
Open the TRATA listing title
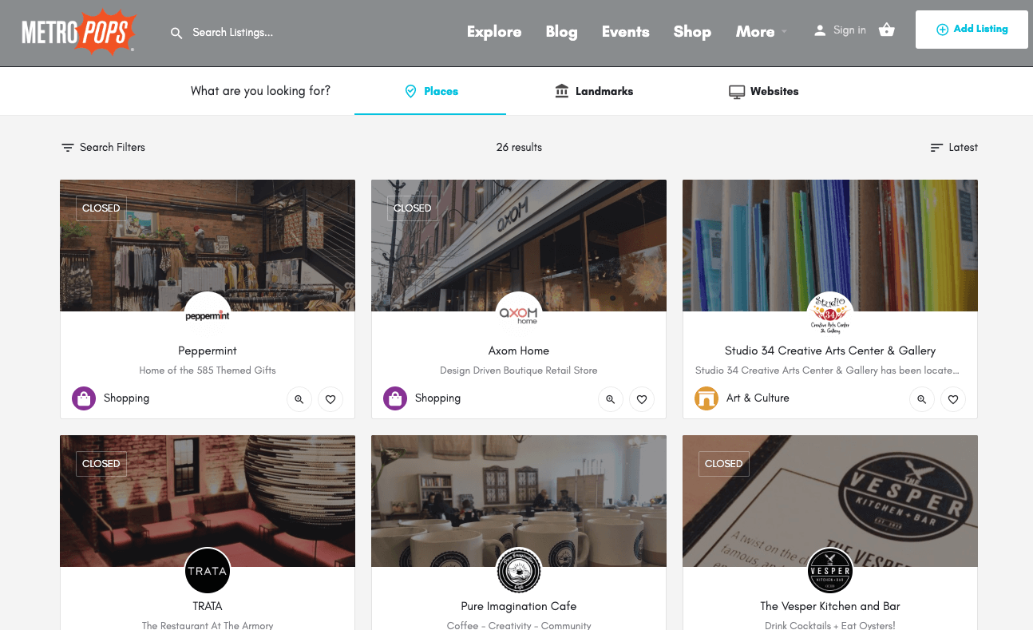pyautogui.click(x=208, y=606)
